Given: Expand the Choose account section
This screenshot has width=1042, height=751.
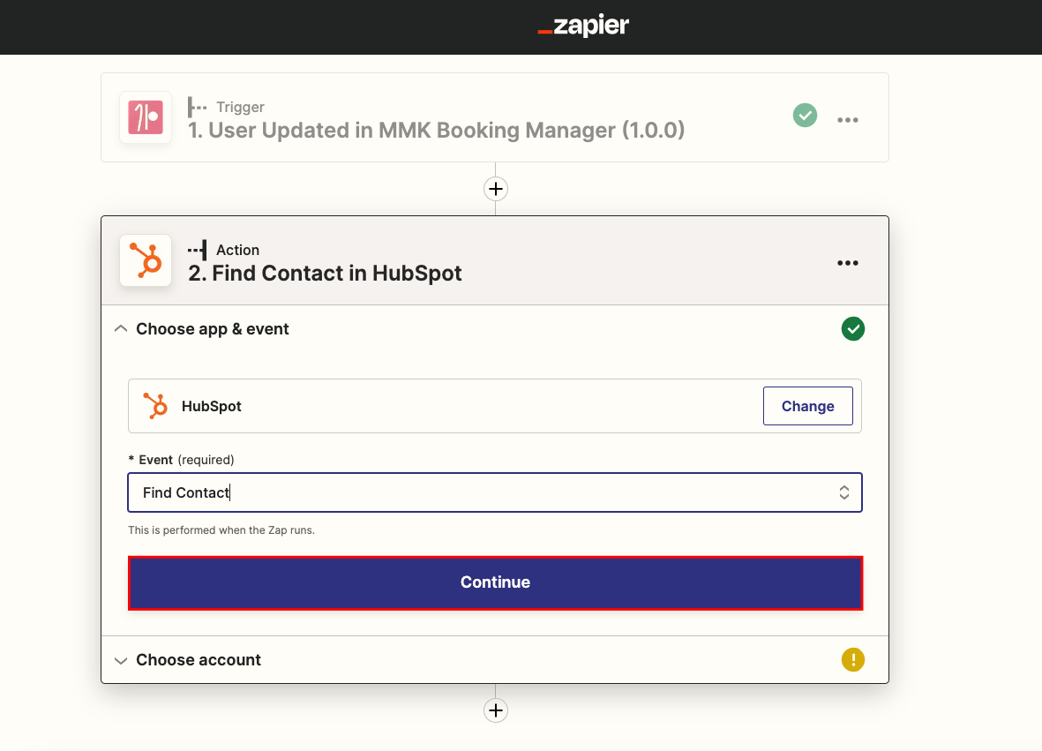Looking at the screenshot, I should coord(120,661).
